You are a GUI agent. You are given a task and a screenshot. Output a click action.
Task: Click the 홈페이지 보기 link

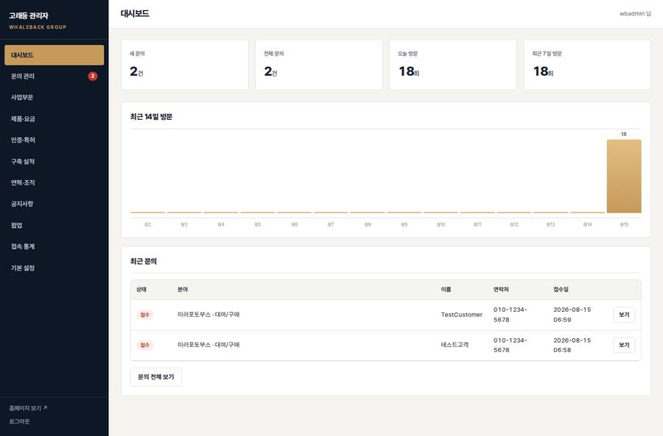tap(28, 408)
